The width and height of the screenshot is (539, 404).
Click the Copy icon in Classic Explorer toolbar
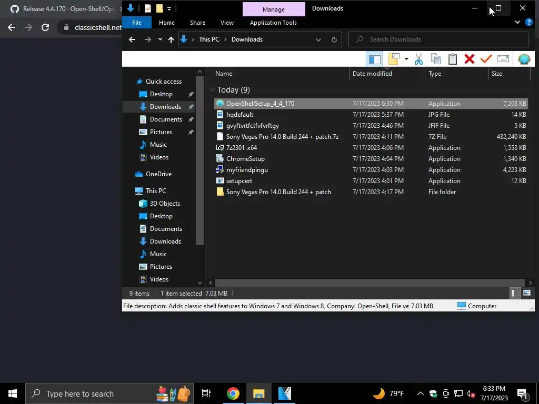tap(435, 59)
